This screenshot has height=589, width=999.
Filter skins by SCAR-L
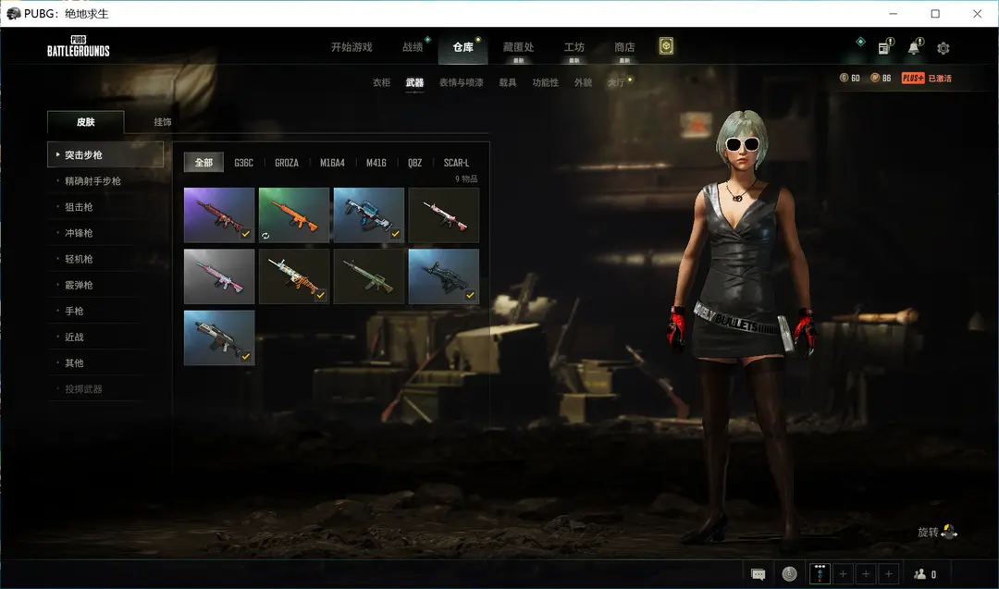point(456,163)
